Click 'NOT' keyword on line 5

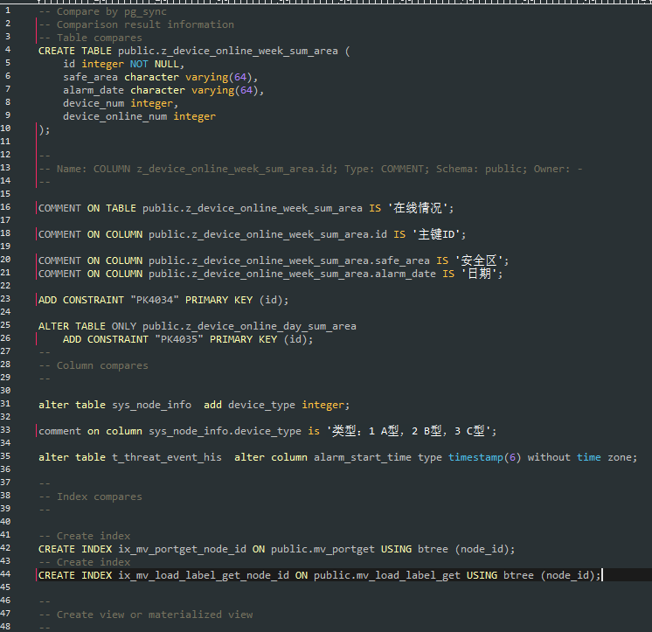[139, 64]
